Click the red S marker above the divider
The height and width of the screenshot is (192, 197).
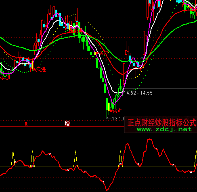[26, 124]
